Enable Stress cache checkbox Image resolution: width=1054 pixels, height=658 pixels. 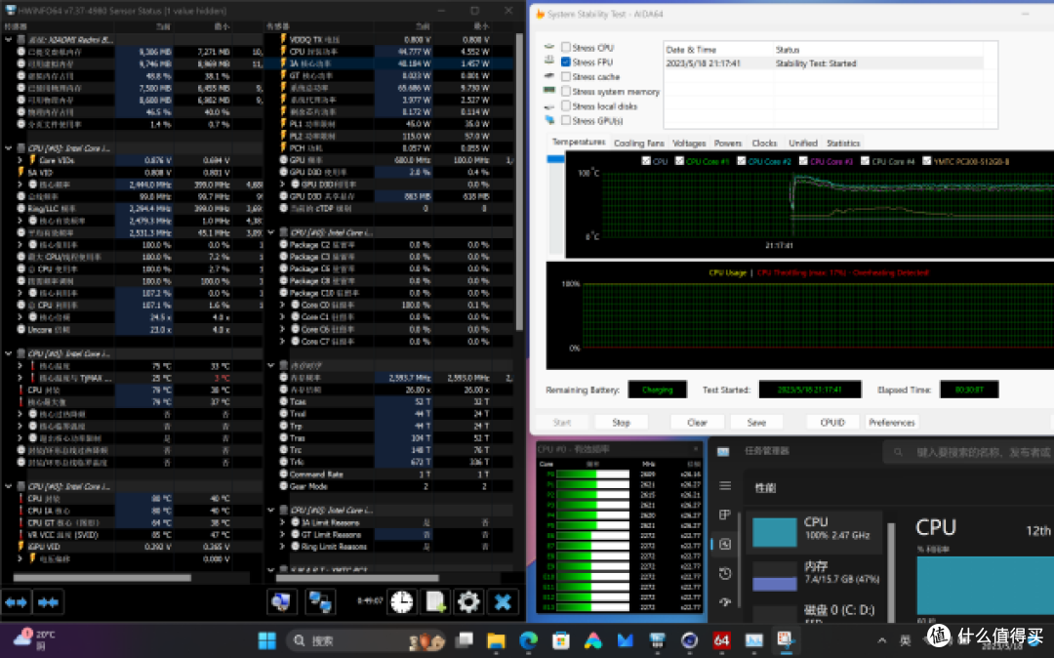pos(566,76)
